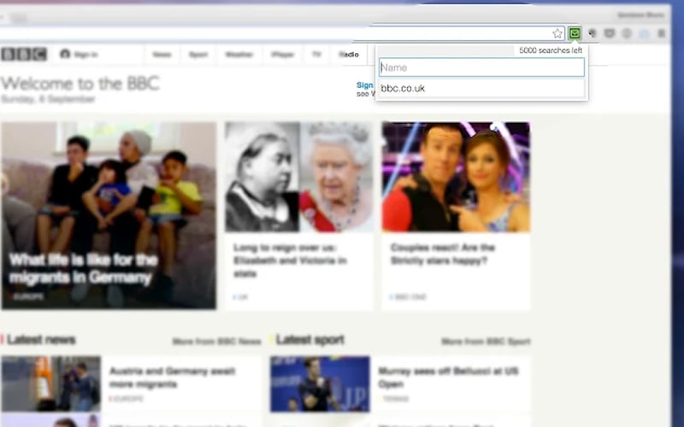Click the 'TENNIS' tag under Murray headline
The height and width of the screenshot is (427, 684).
396,399
